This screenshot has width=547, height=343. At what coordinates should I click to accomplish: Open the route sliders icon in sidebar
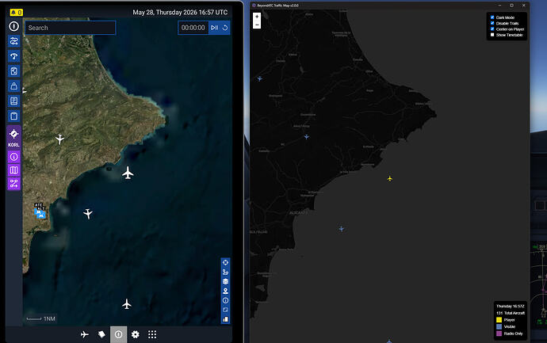tap(14, 41)
